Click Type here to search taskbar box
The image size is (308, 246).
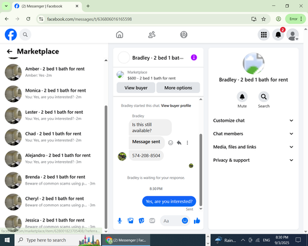(57, 240)
